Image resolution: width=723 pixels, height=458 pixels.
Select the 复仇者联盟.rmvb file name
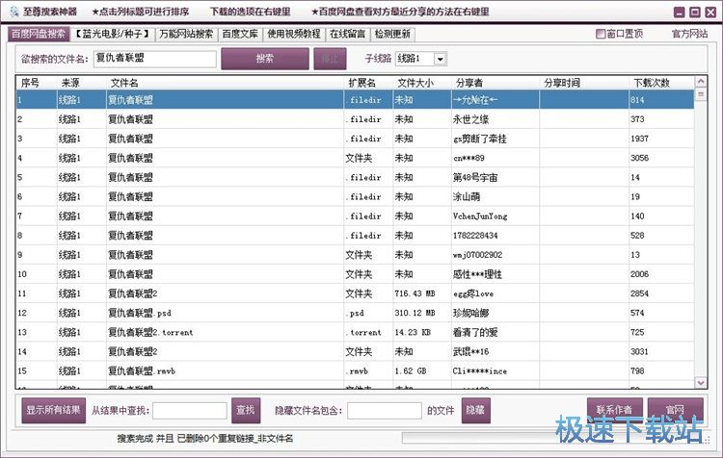142,371
